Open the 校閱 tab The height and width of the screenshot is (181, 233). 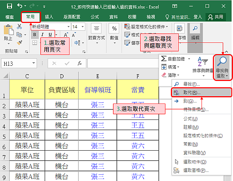pyautogui.click(x=132, y=17)
